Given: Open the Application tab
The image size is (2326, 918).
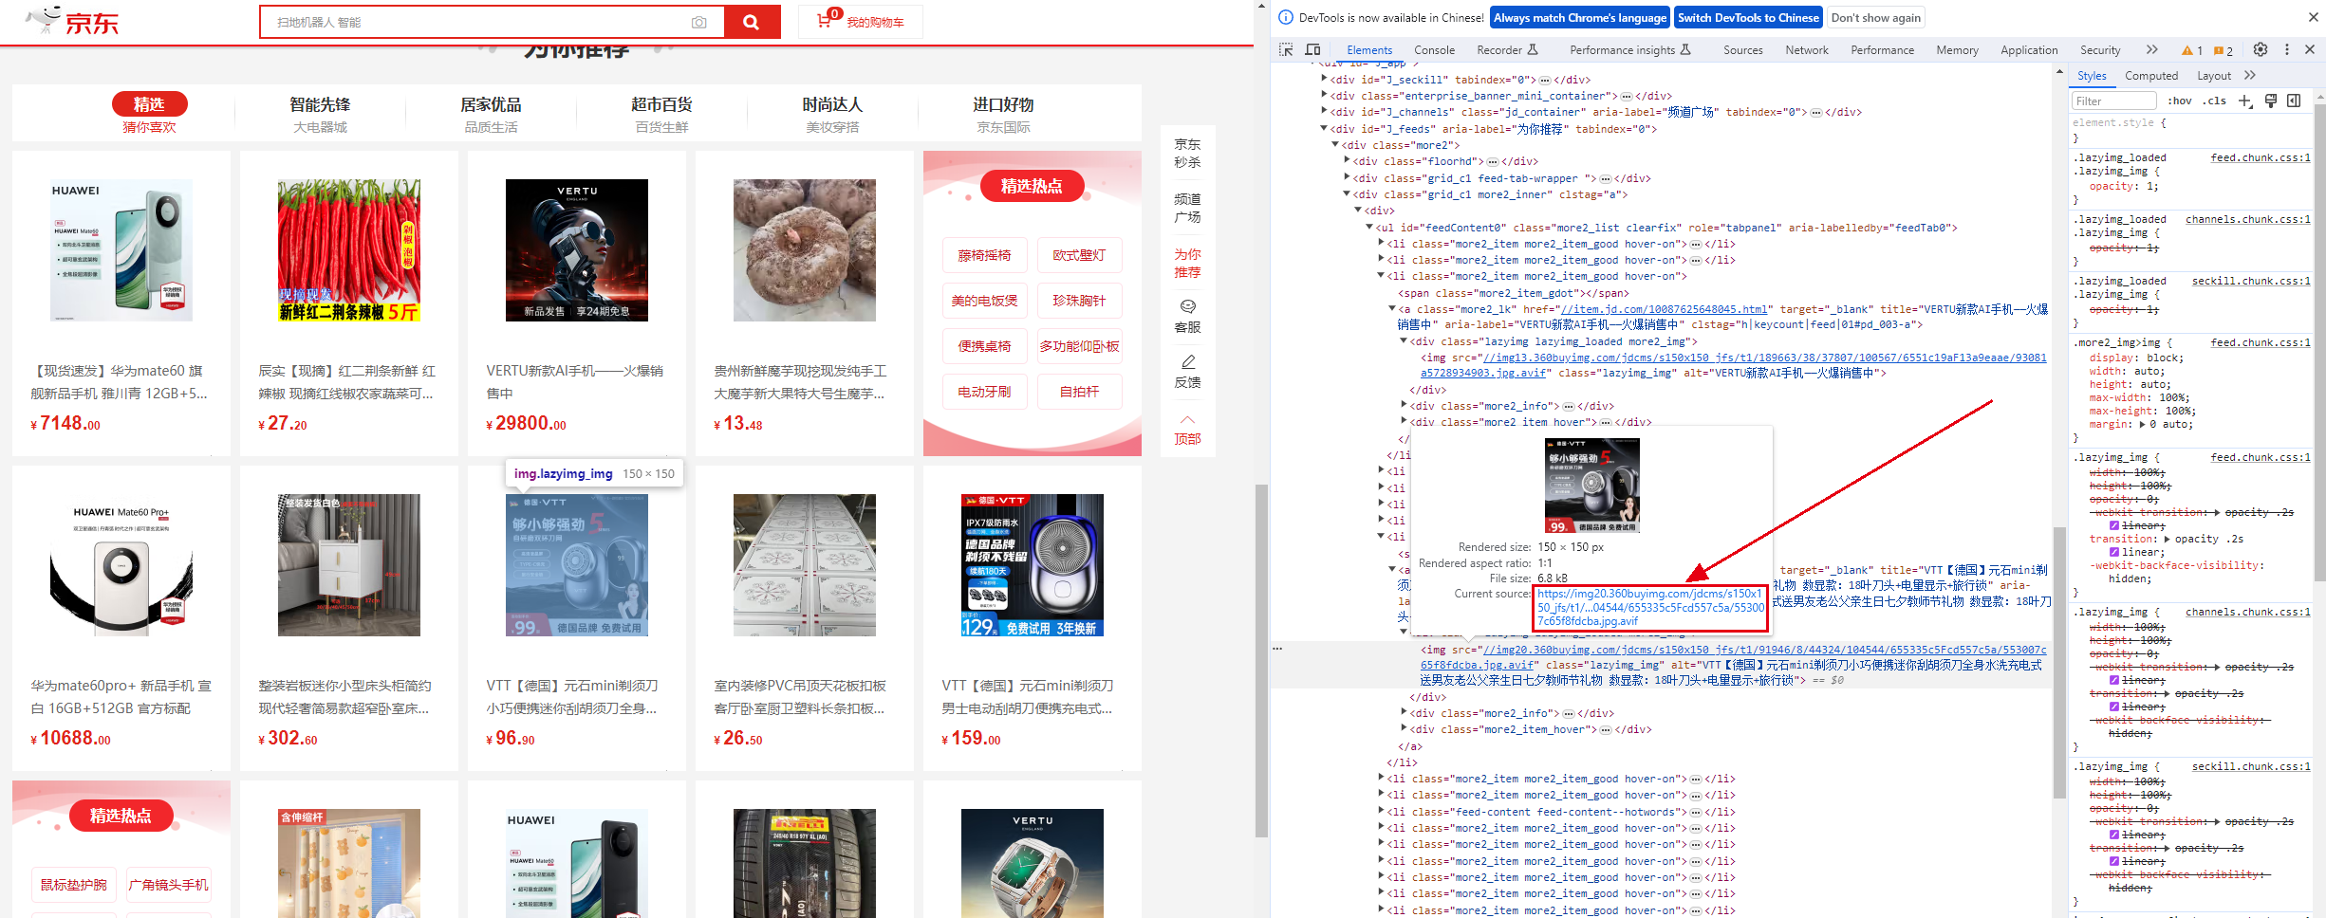Looking at the screenshot, I should 2029,50.
